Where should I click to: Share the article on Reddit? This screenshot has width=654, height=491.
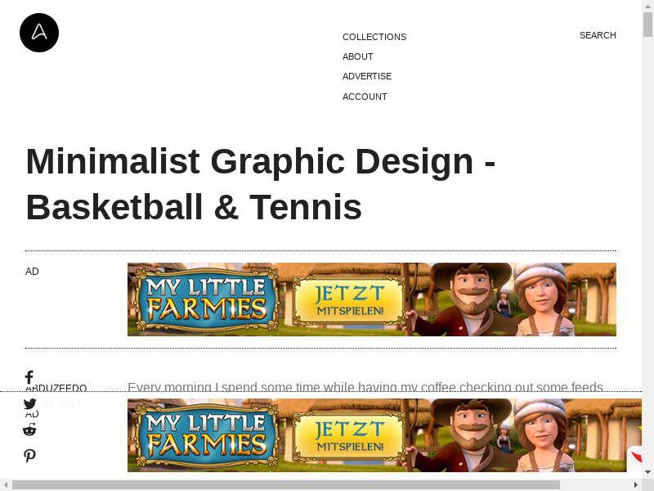click(29, 429)
